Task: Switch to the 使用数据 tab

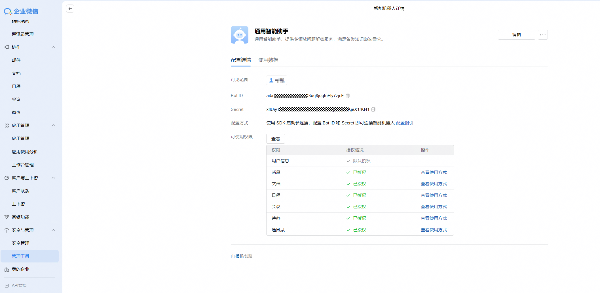Action: click(268, 60)
